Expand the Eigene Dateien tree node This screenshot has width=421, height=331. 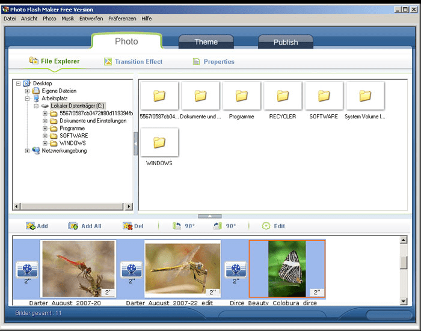(x=27, y=91)
